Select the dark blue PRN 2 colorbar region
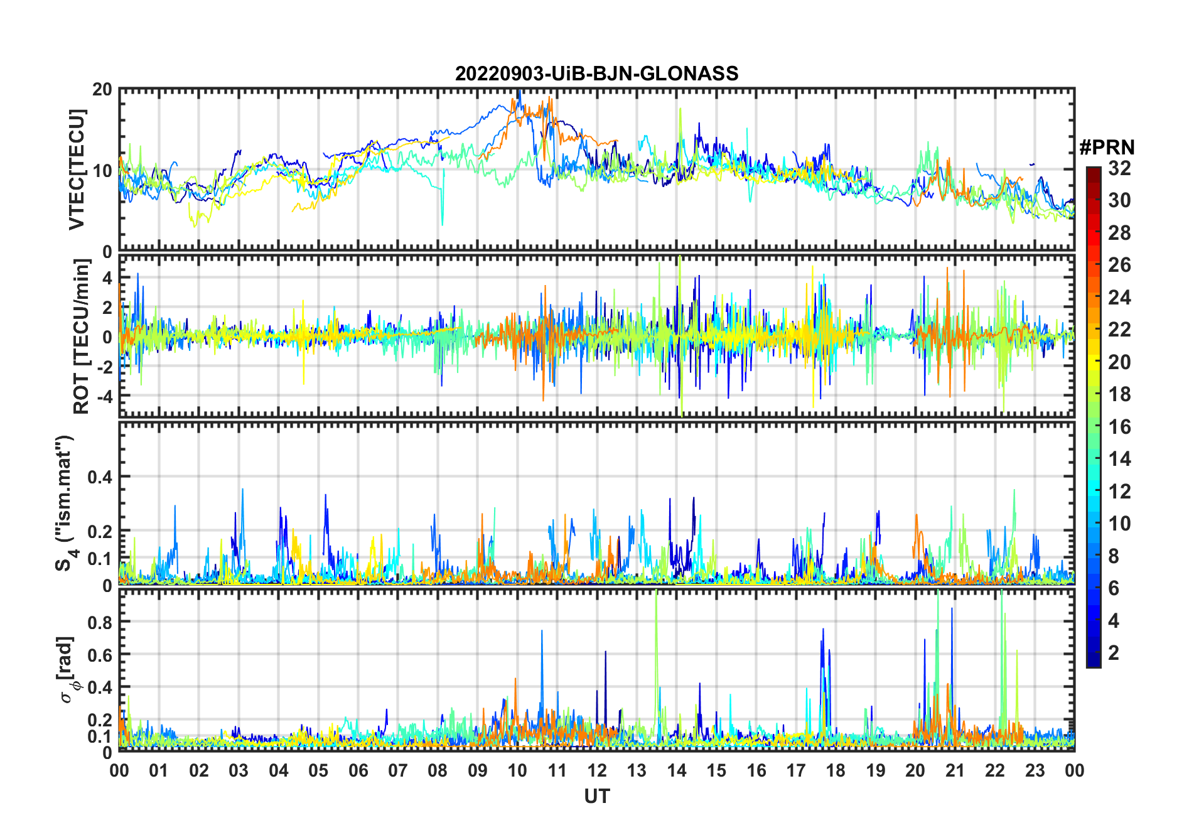 coord(1094,653)
